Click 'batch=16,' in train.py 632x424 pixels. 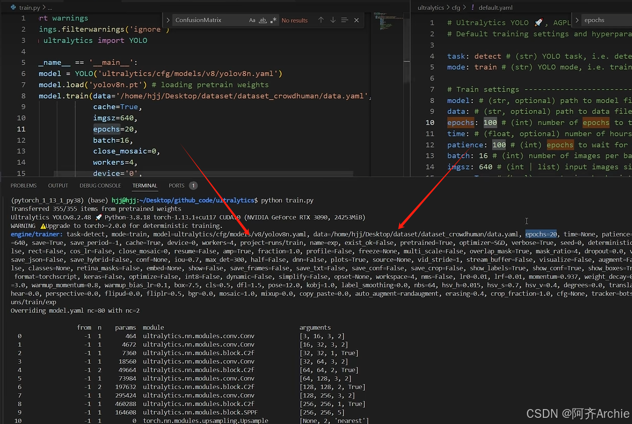click(113, 140)
